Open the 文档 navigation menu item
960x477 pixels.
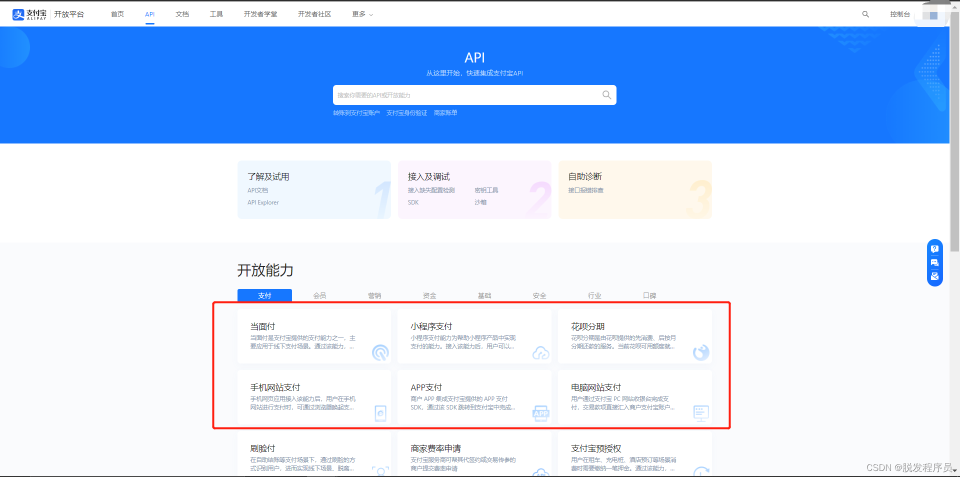[182, 14]
